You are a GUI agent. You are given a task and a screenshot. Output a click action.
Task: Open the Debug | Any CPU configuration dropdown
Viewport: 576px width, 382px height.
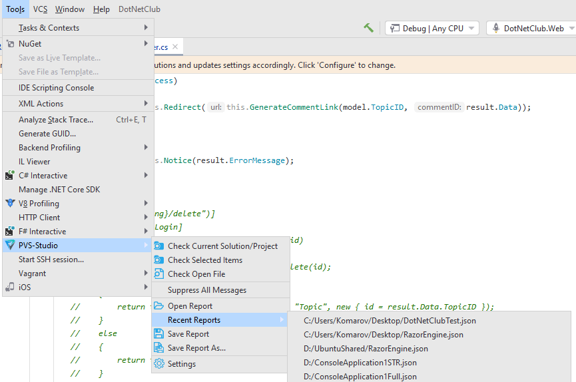(x=432, y=29)
